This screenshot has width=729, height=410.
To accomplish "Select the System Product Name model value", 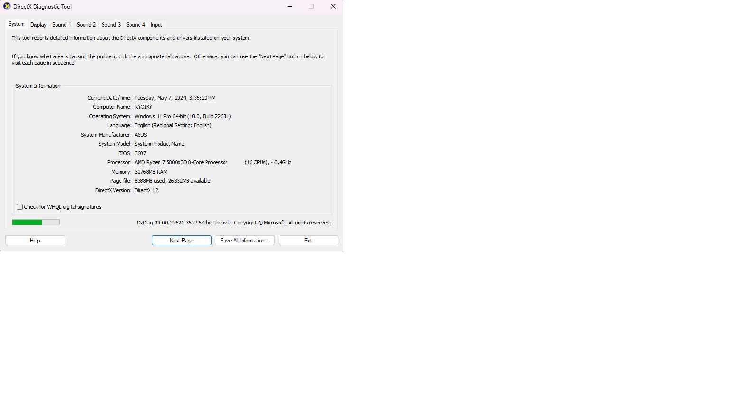I will [x=159, y=144].
